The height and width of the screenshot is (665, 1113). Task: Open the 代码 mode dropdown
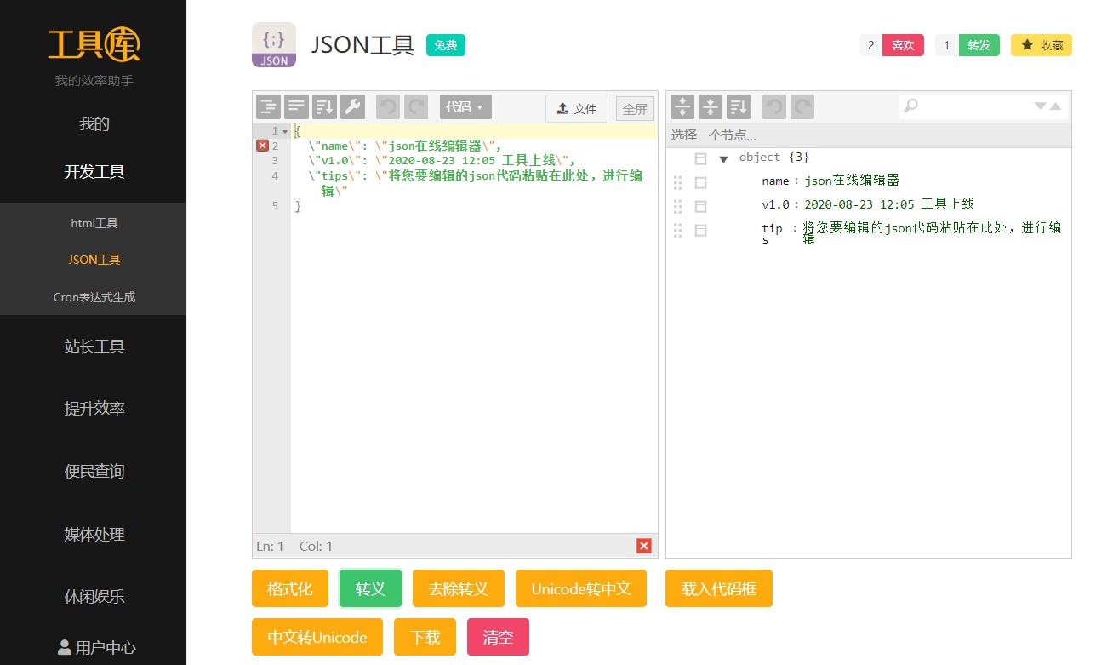pyautogui.click(x=465, y=107)
